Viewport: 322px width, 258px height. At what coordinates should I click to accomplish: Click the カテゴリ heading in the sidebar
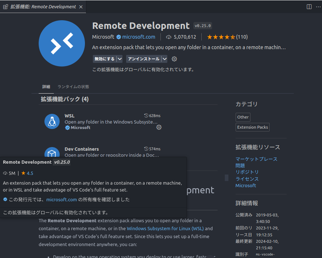point(246,104)
